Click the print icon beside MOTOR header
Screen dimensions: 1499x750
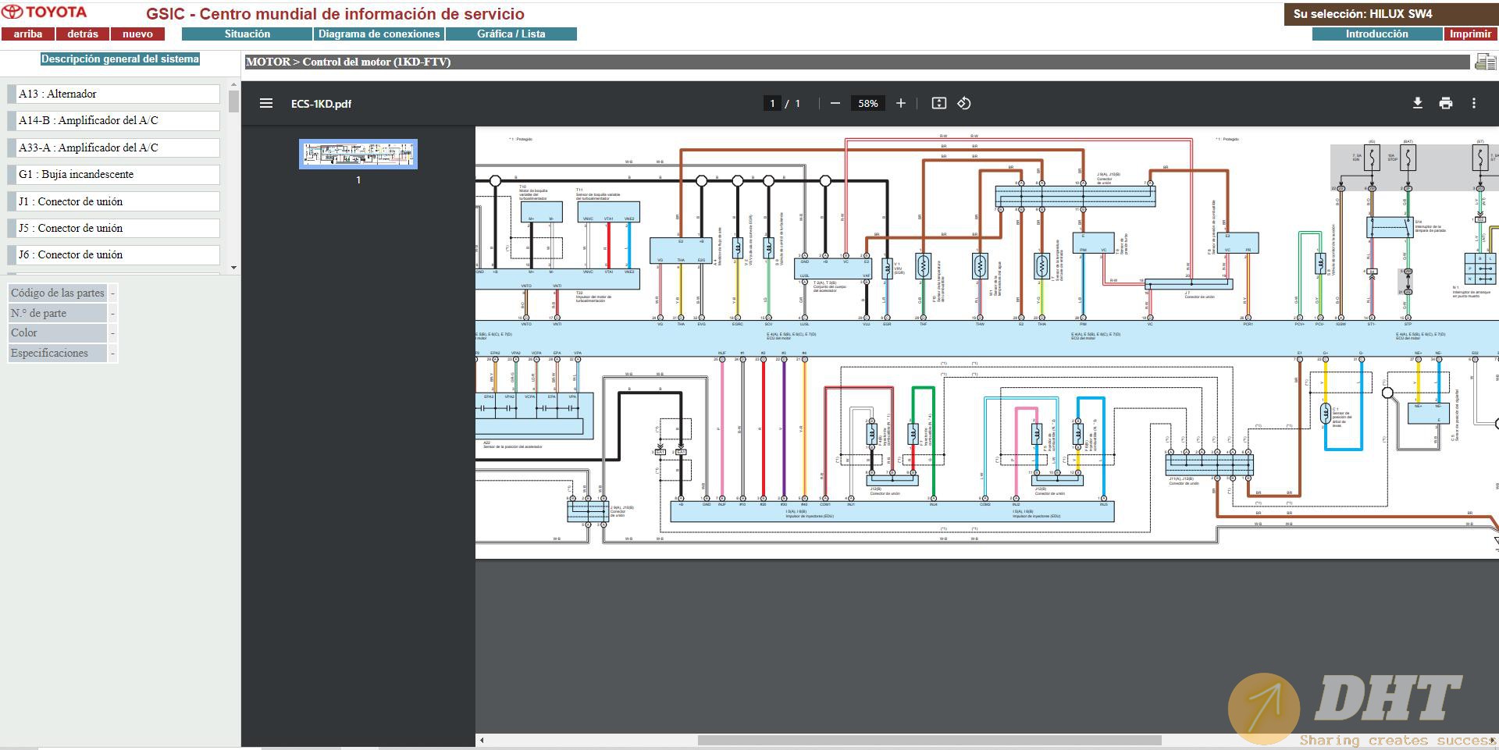click(x=1485, y=62)
